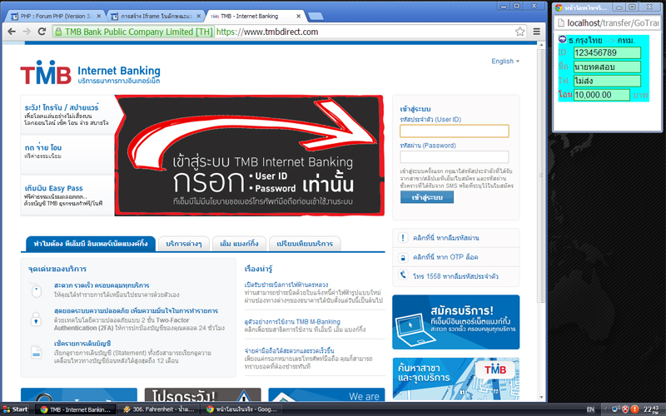Open 306. Fahrenheit taskbar item
Viewport: 666px width, 416px height.
(x=159, y=409)
